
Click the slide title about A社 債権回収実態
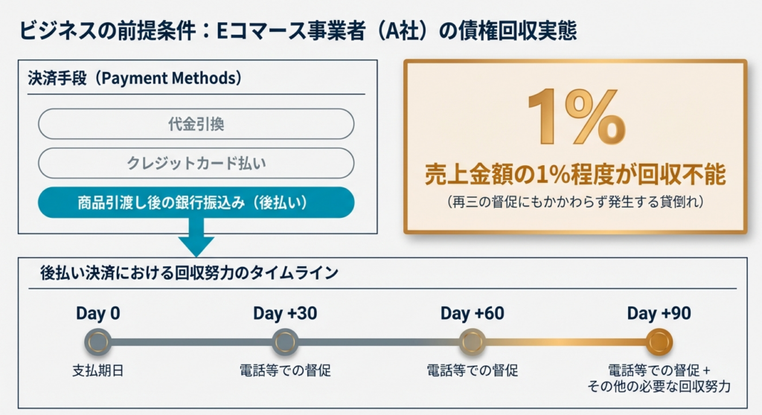[x=298, y=30]
